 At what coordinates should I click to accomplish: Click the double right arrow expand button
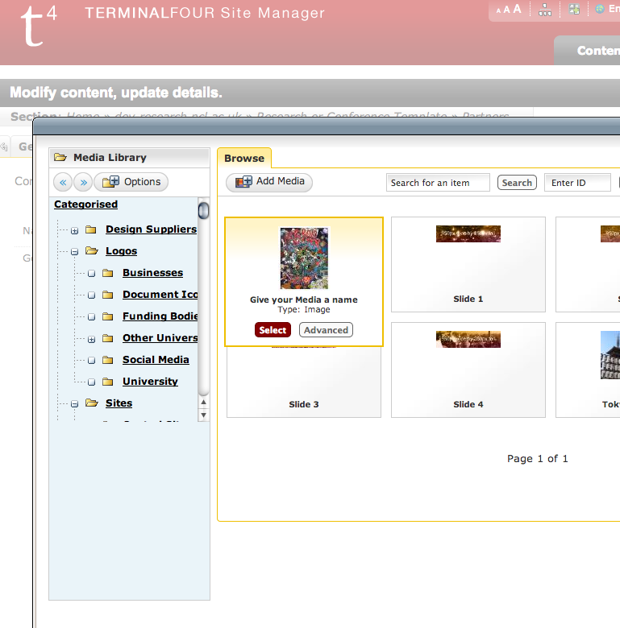[83, 182]
